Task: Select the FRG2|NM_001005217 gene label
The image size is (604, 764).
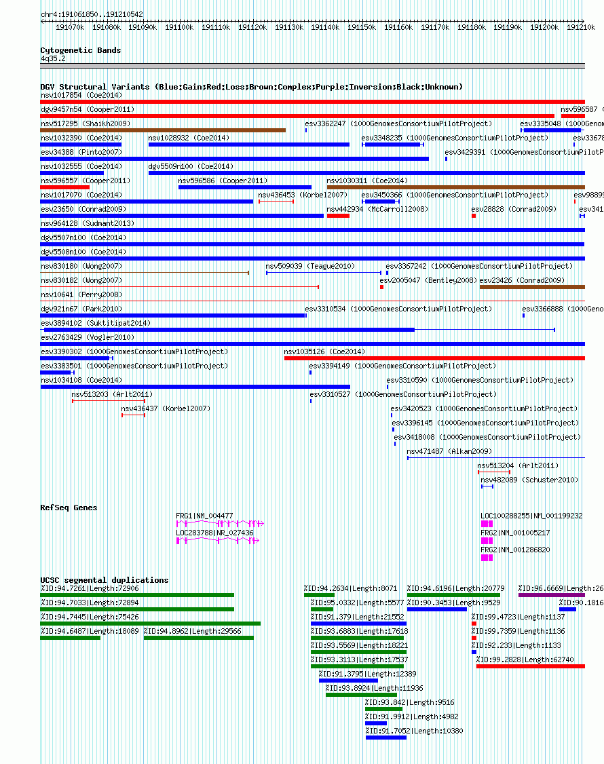Action: [x=515, y=533]
